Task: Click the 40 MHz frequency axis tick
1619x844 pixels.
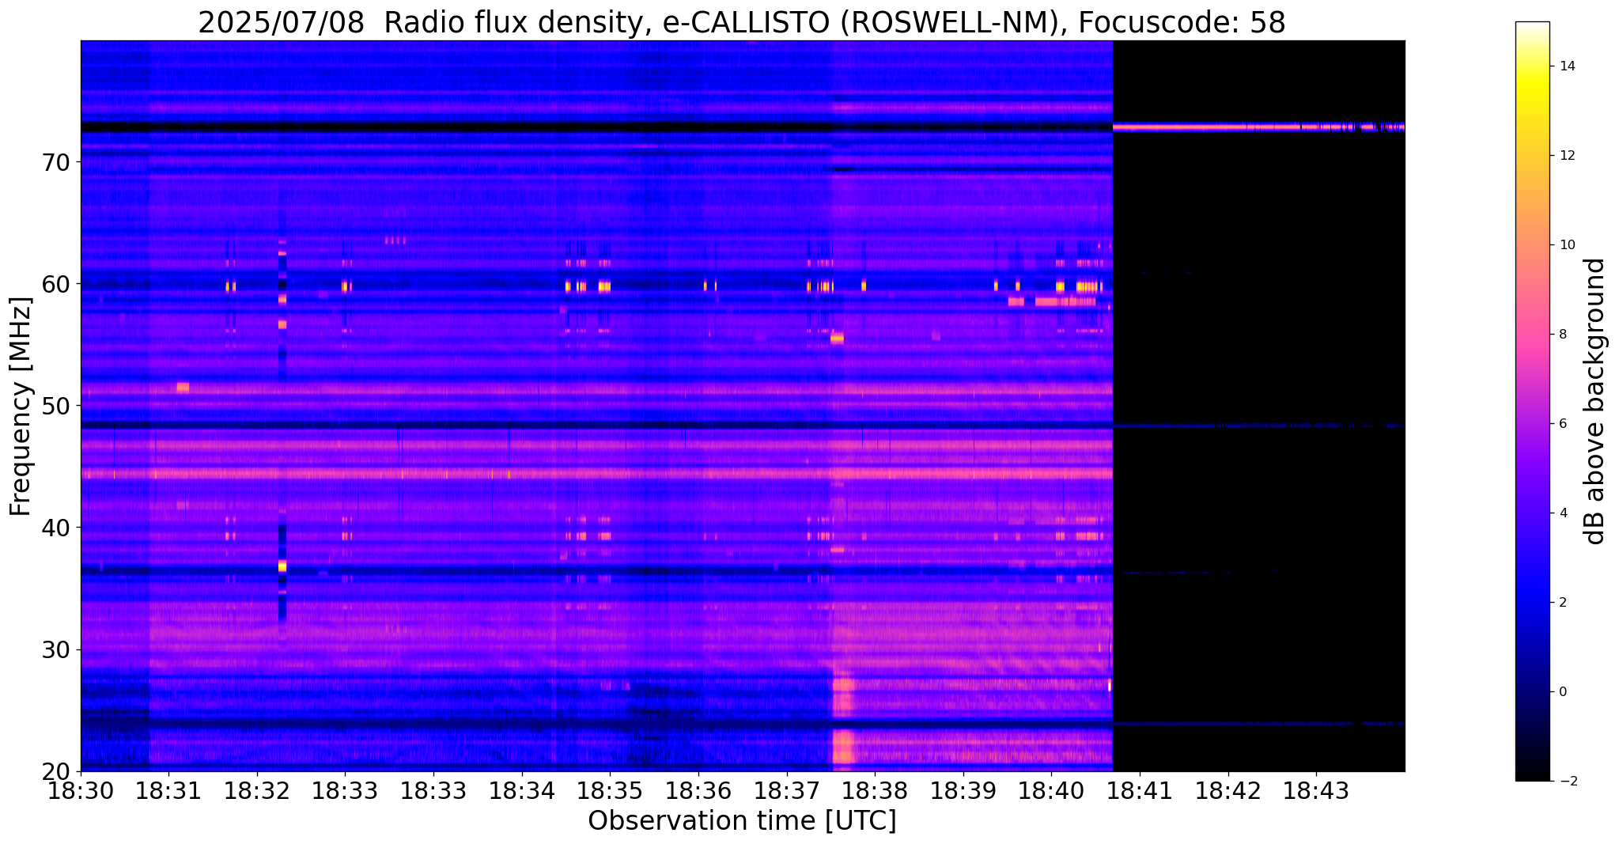Action: coord(58,527)
